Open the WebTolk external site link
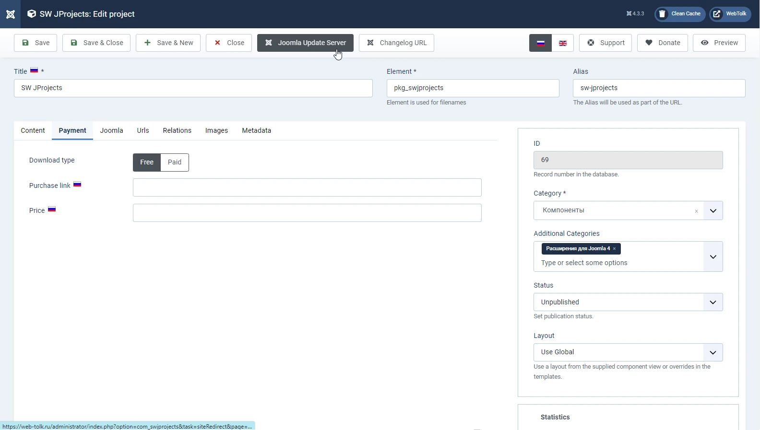 (730, 14)
